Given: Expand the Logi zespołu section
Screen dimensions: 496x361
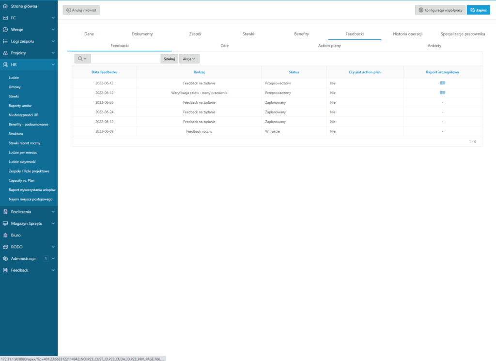Looking at the screenshot, I should pos(53,41).
